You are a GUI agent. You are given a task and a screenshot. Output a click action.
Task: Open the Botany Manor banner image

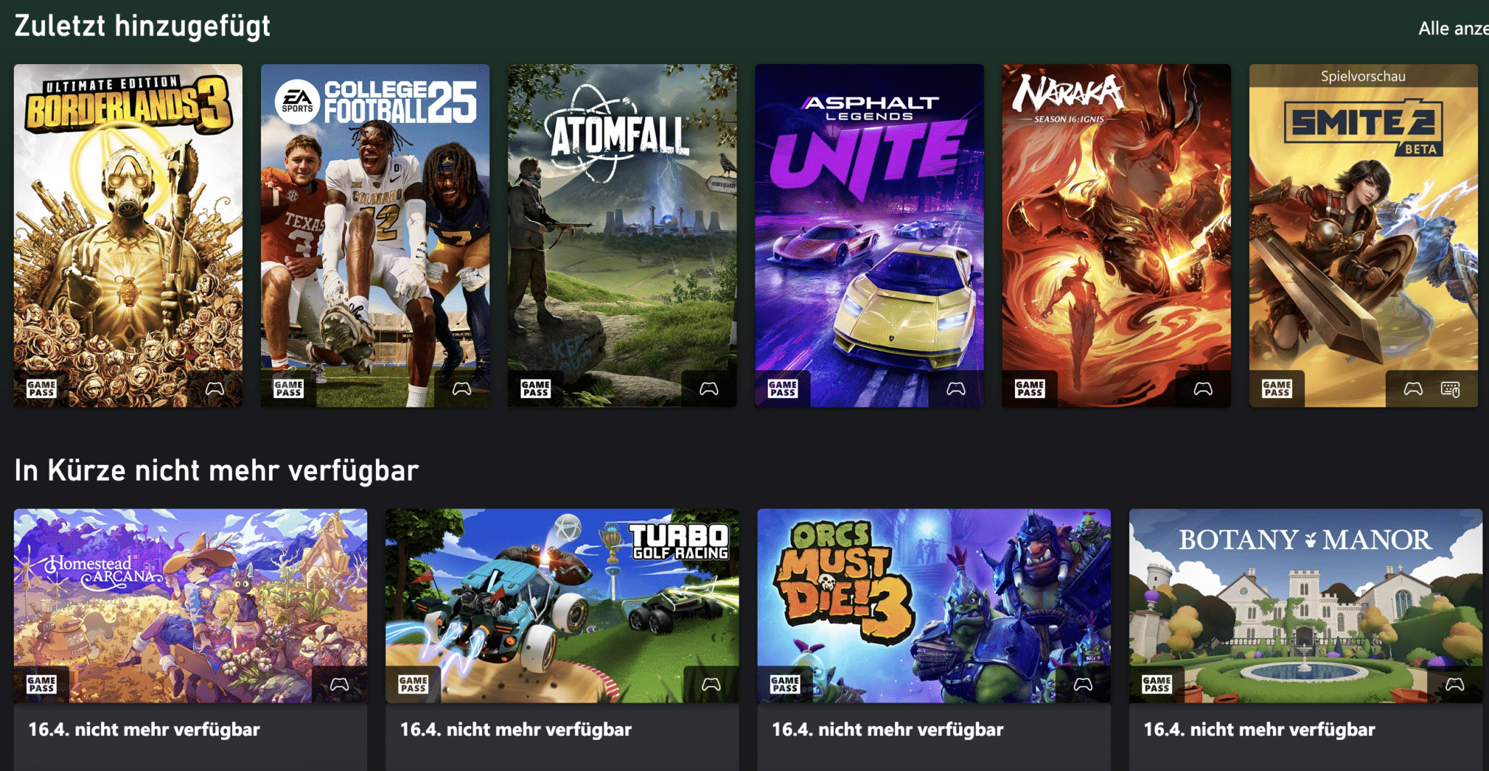(x=1306, y=605)
